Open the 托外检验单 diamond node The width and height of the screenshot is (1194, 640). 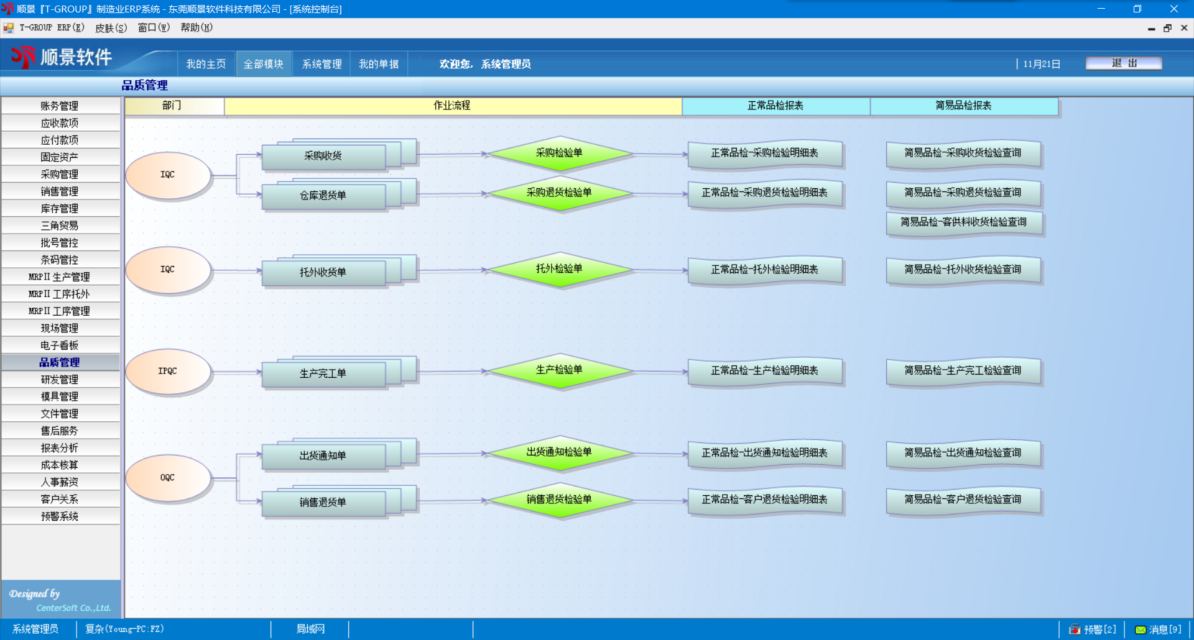click(x=560, y=269)
